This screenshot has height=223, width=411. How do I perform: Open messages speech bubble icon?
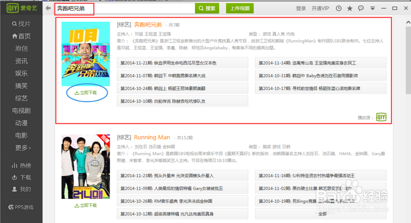[x=361, y=8]
